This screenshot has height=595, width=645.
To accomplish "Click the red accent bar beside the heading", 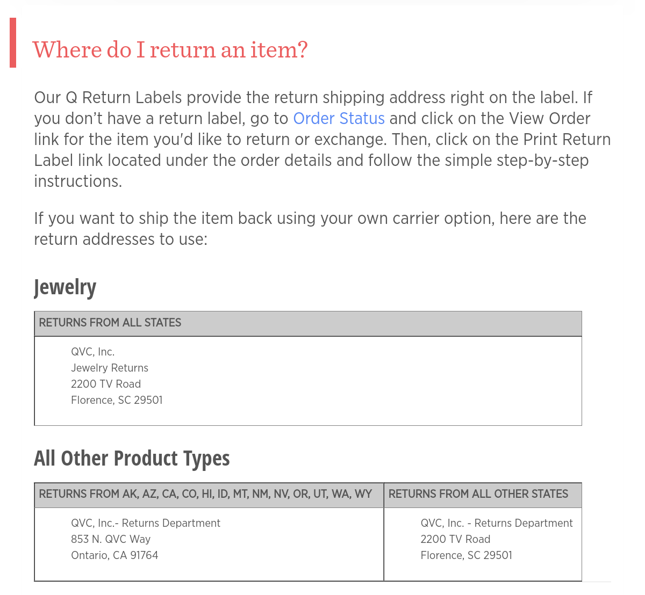I will point(13,43).
